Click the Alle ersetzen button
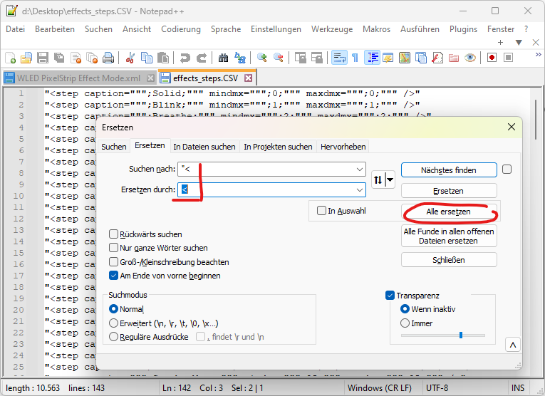 point(449,212)
